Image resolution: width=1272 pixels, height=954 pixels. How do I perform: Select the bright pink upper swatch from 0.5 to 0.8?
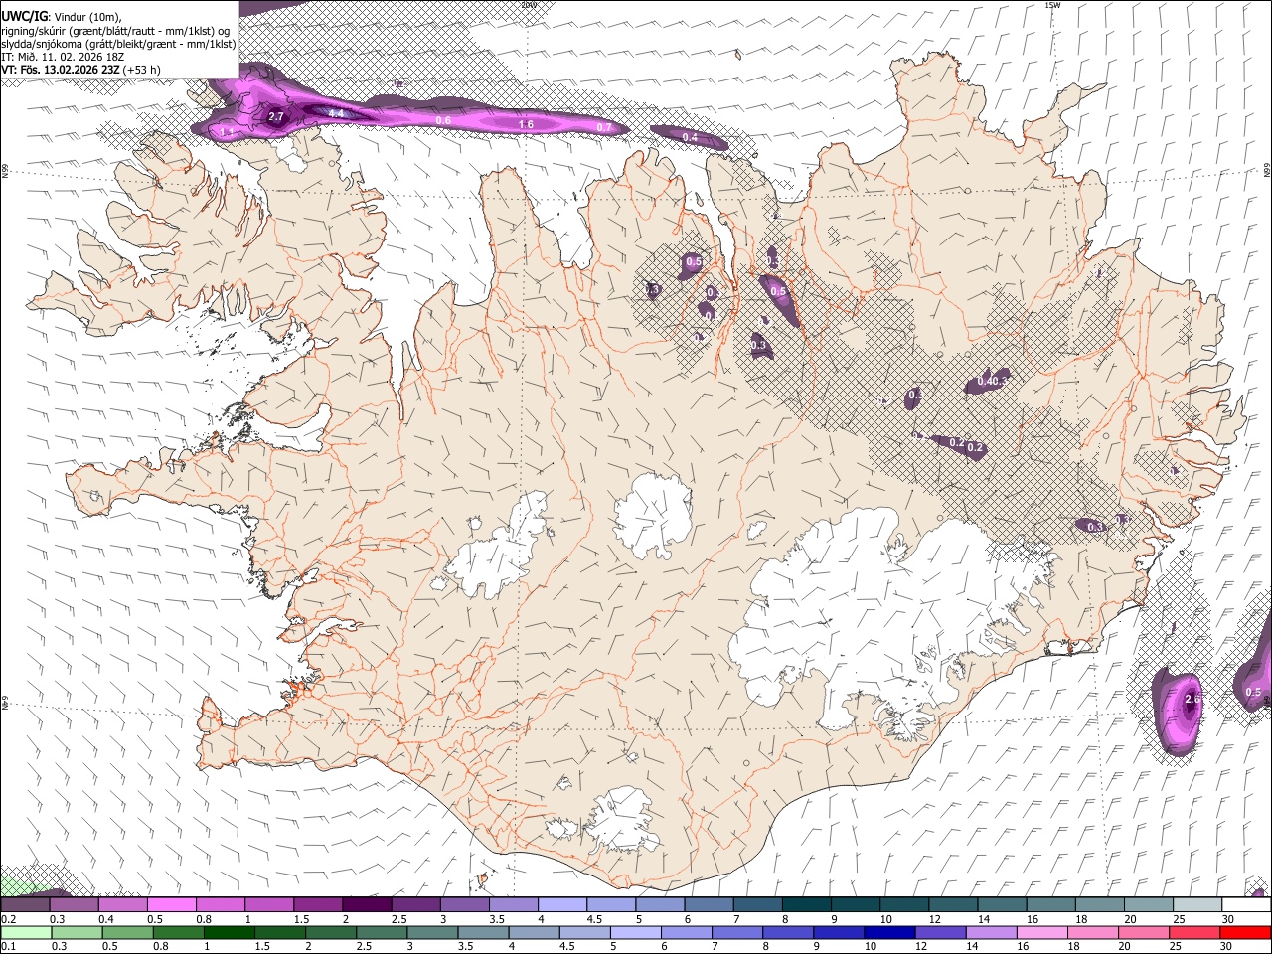[x=171, y=904]
